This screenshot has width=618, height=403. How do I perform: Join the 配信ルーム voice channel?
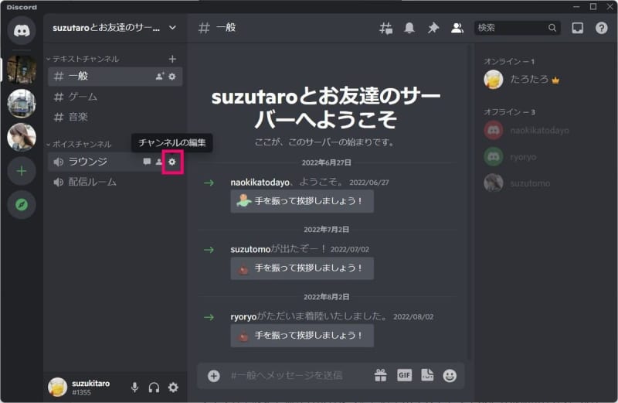tap(92, 183)
